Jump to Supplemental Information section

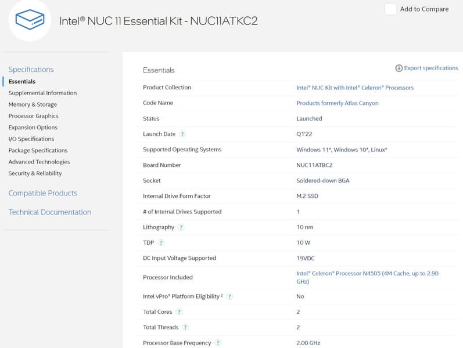[42, 93]
